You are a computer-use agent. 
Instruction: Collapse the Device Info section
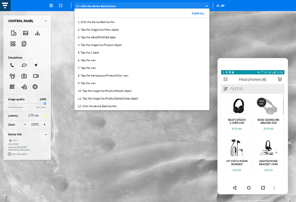(45, 134)
